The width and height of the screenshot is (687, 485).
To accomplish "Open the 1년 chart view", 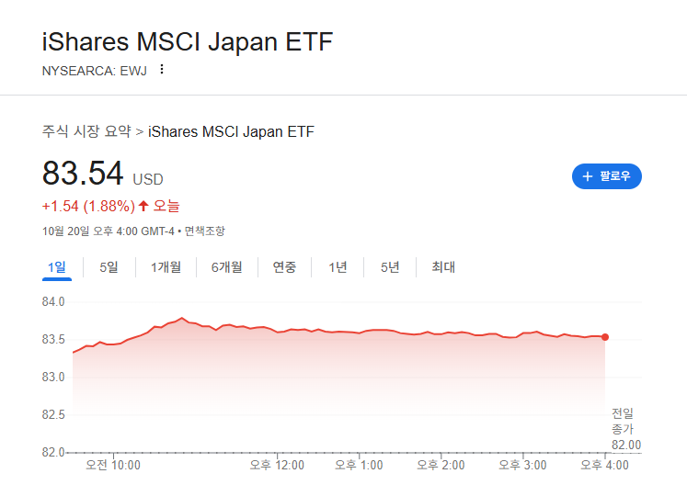I will pyautogui.click(x=338, y=267).
